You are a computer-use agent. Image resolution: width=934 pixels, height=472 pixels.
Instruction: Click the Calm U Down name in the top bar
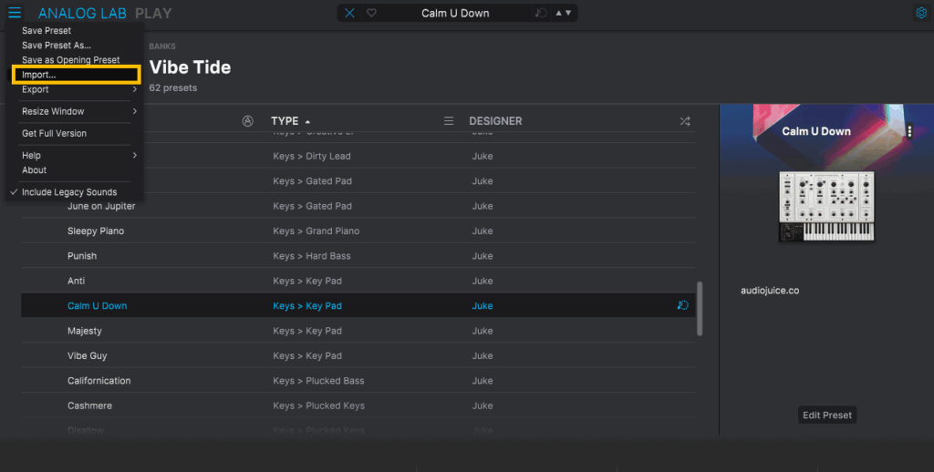455,13
